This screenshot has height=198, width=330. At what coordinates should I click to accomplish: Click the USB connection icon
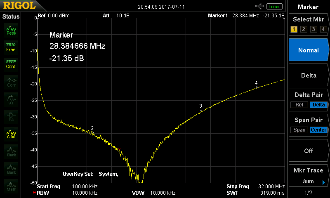click(259, 6)
